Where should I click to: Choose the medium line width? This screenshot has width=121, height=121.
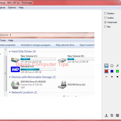[112, 77]
